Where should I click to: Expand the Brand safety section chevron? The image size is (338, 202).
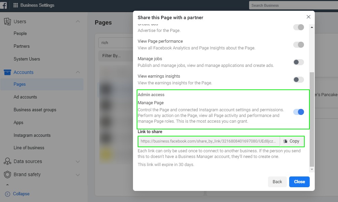coord(78,175)
